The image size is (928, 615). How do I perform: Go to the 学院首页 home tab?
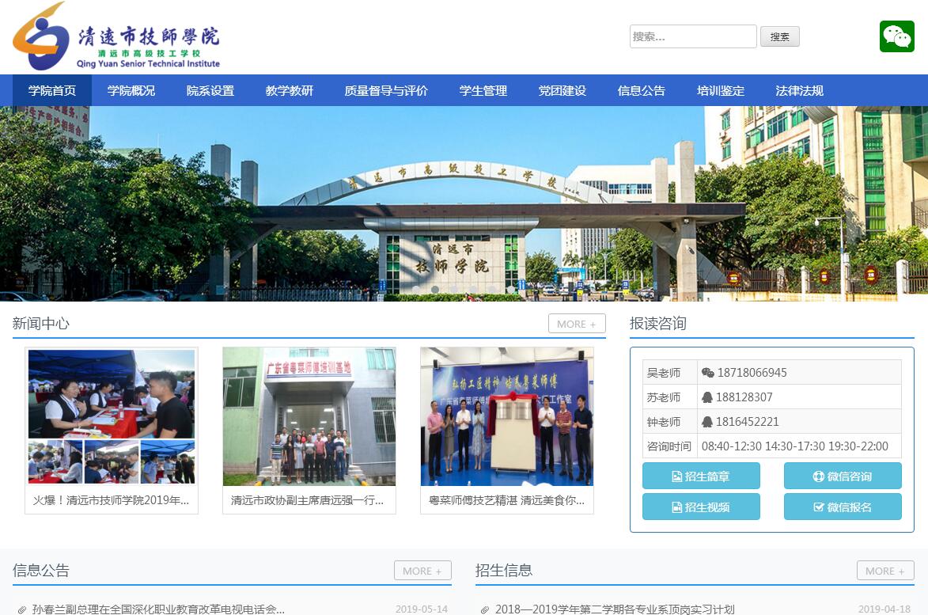(x=52, y=90)
